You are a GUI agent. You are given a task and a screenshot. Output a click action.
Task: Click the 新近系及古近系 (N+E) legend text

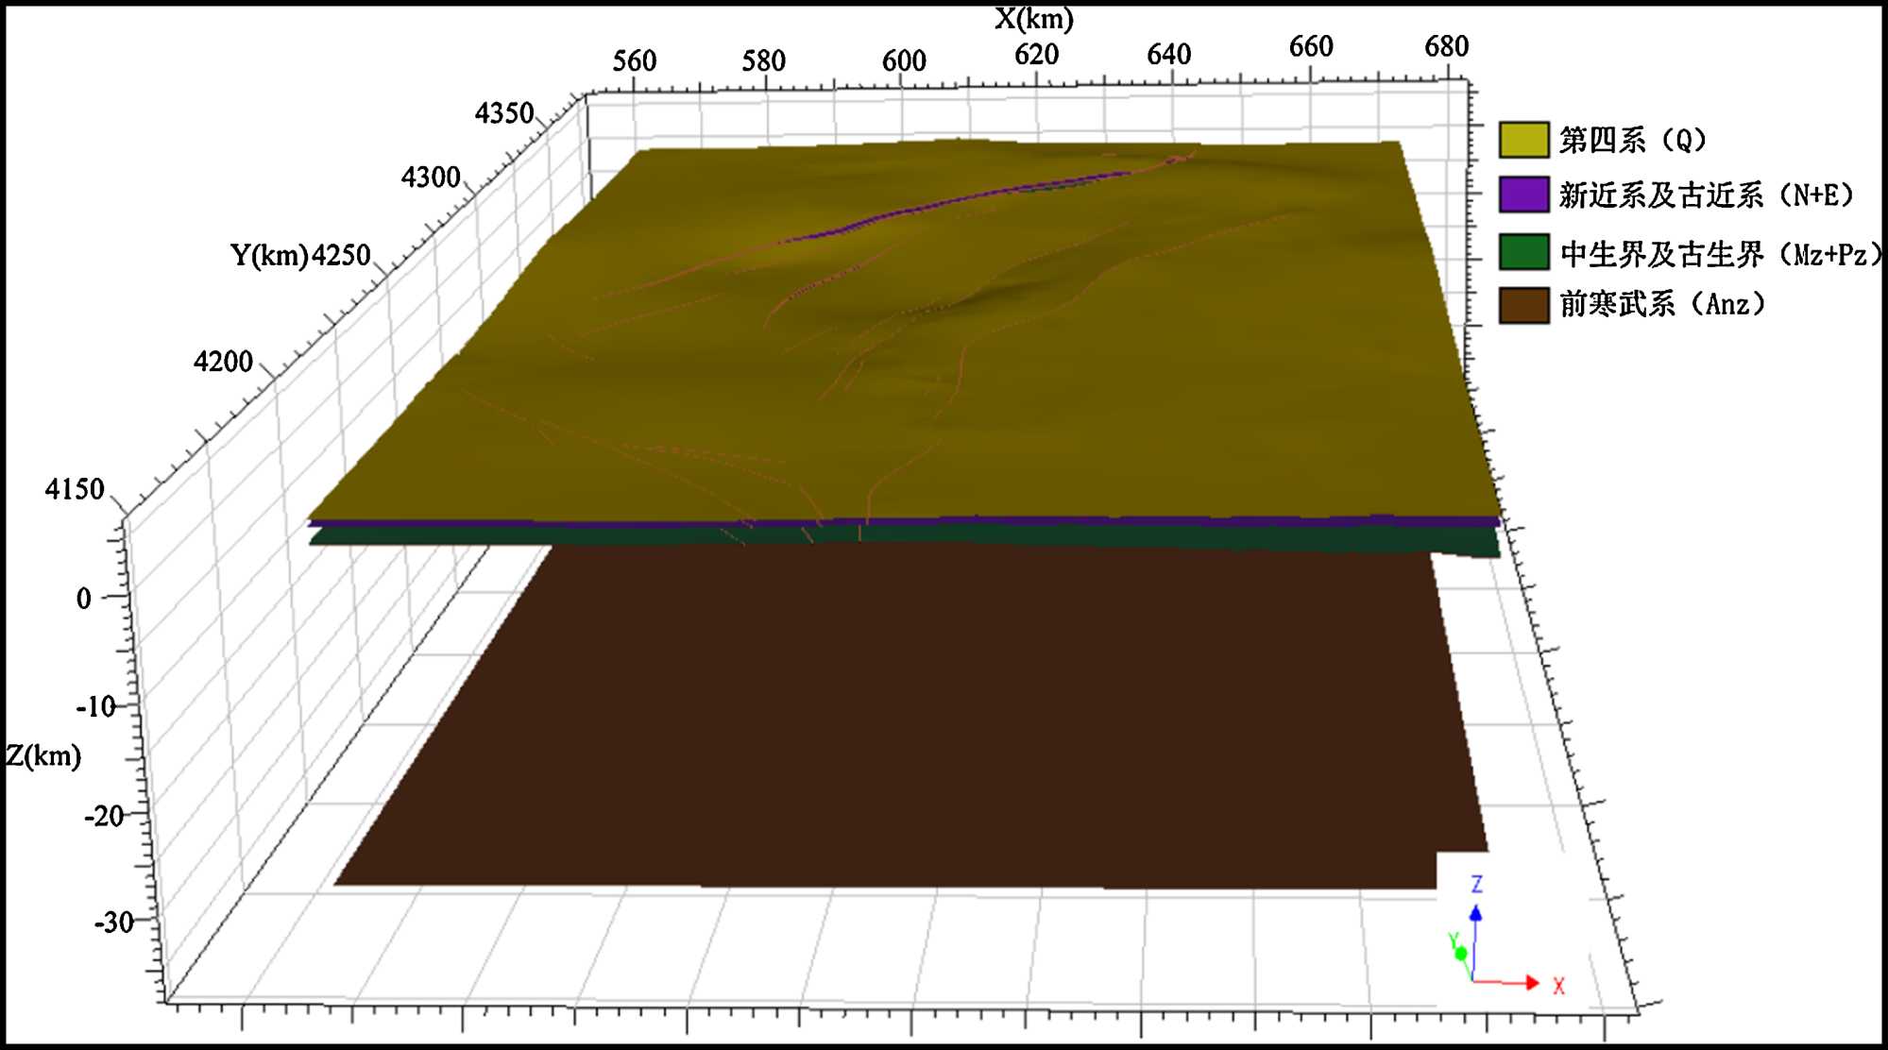tap(1706, 195)
